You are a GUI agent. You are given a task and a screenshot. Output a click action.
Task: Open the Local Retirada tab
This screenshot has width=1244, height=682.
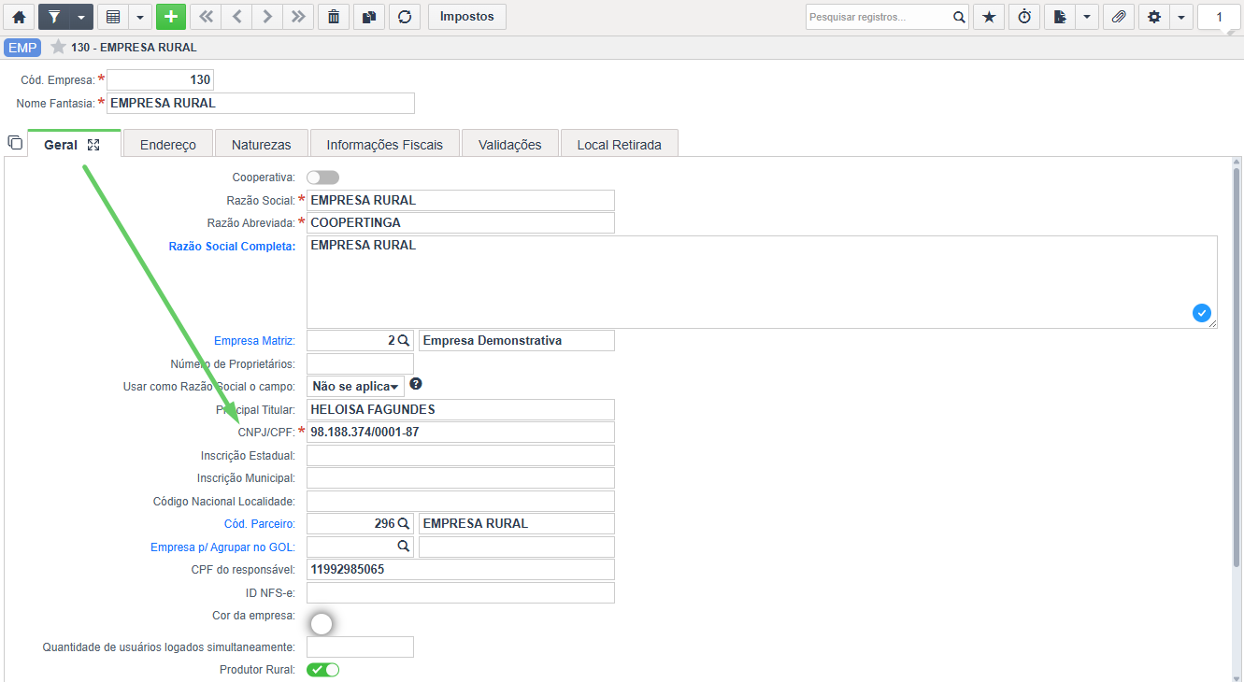pyautogui.click(x=619, y=144)
